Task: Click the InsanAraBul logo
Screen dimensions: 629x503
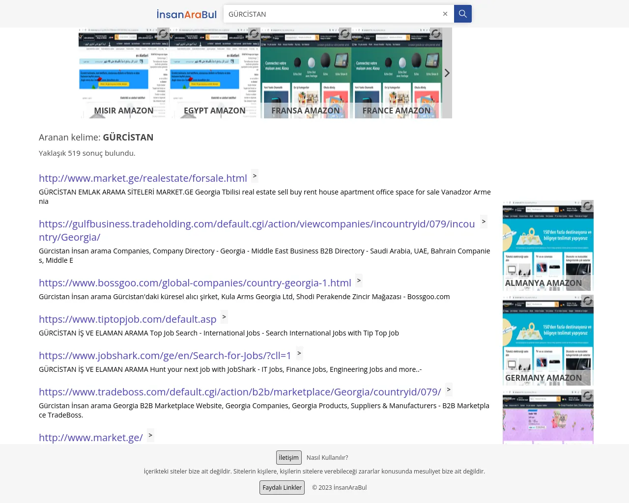Action: (x=186, y=14)
